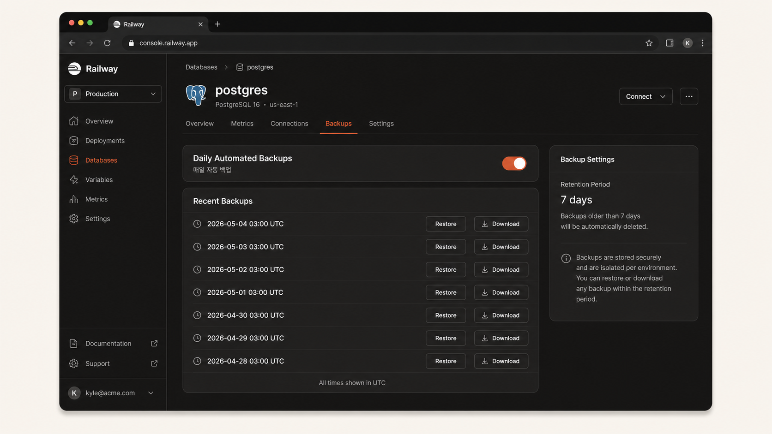Expand the Production environment dropdown
Image resolution: width=772 pixels, height=434 pixels.
[x=113, y=94]
